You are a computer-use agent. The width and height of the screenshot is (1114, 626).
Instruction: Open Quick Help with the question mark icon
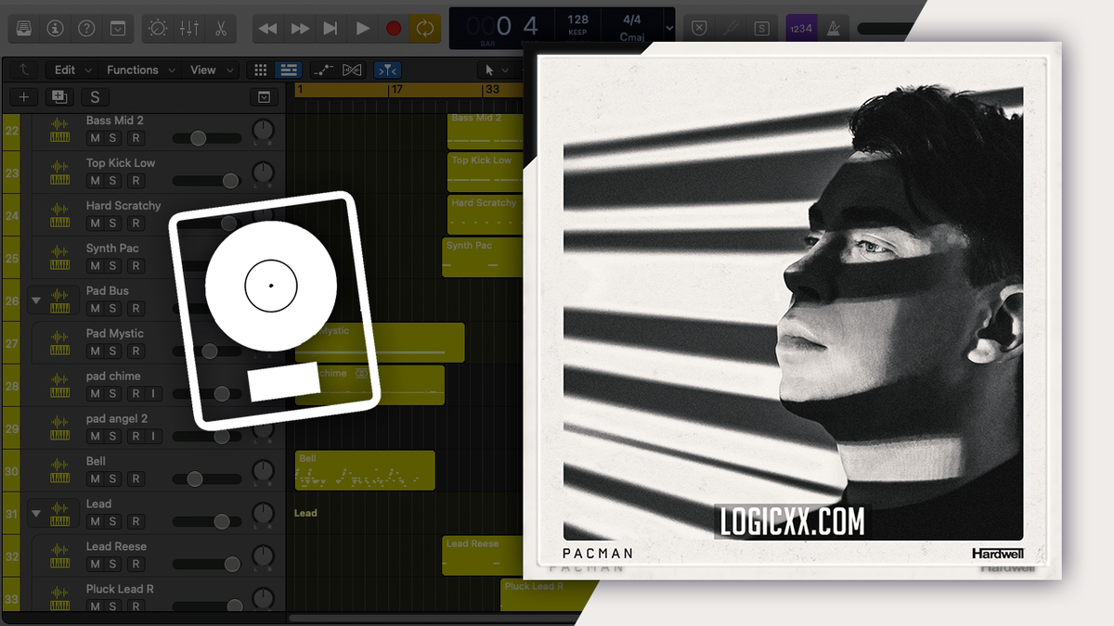pyautogui.click(x=85, y=28)
